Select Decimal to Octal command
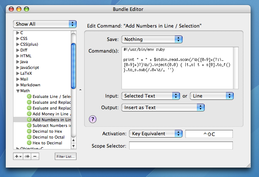Image resolution: width=259 pixels, height=177 pixels. (49, 137)
